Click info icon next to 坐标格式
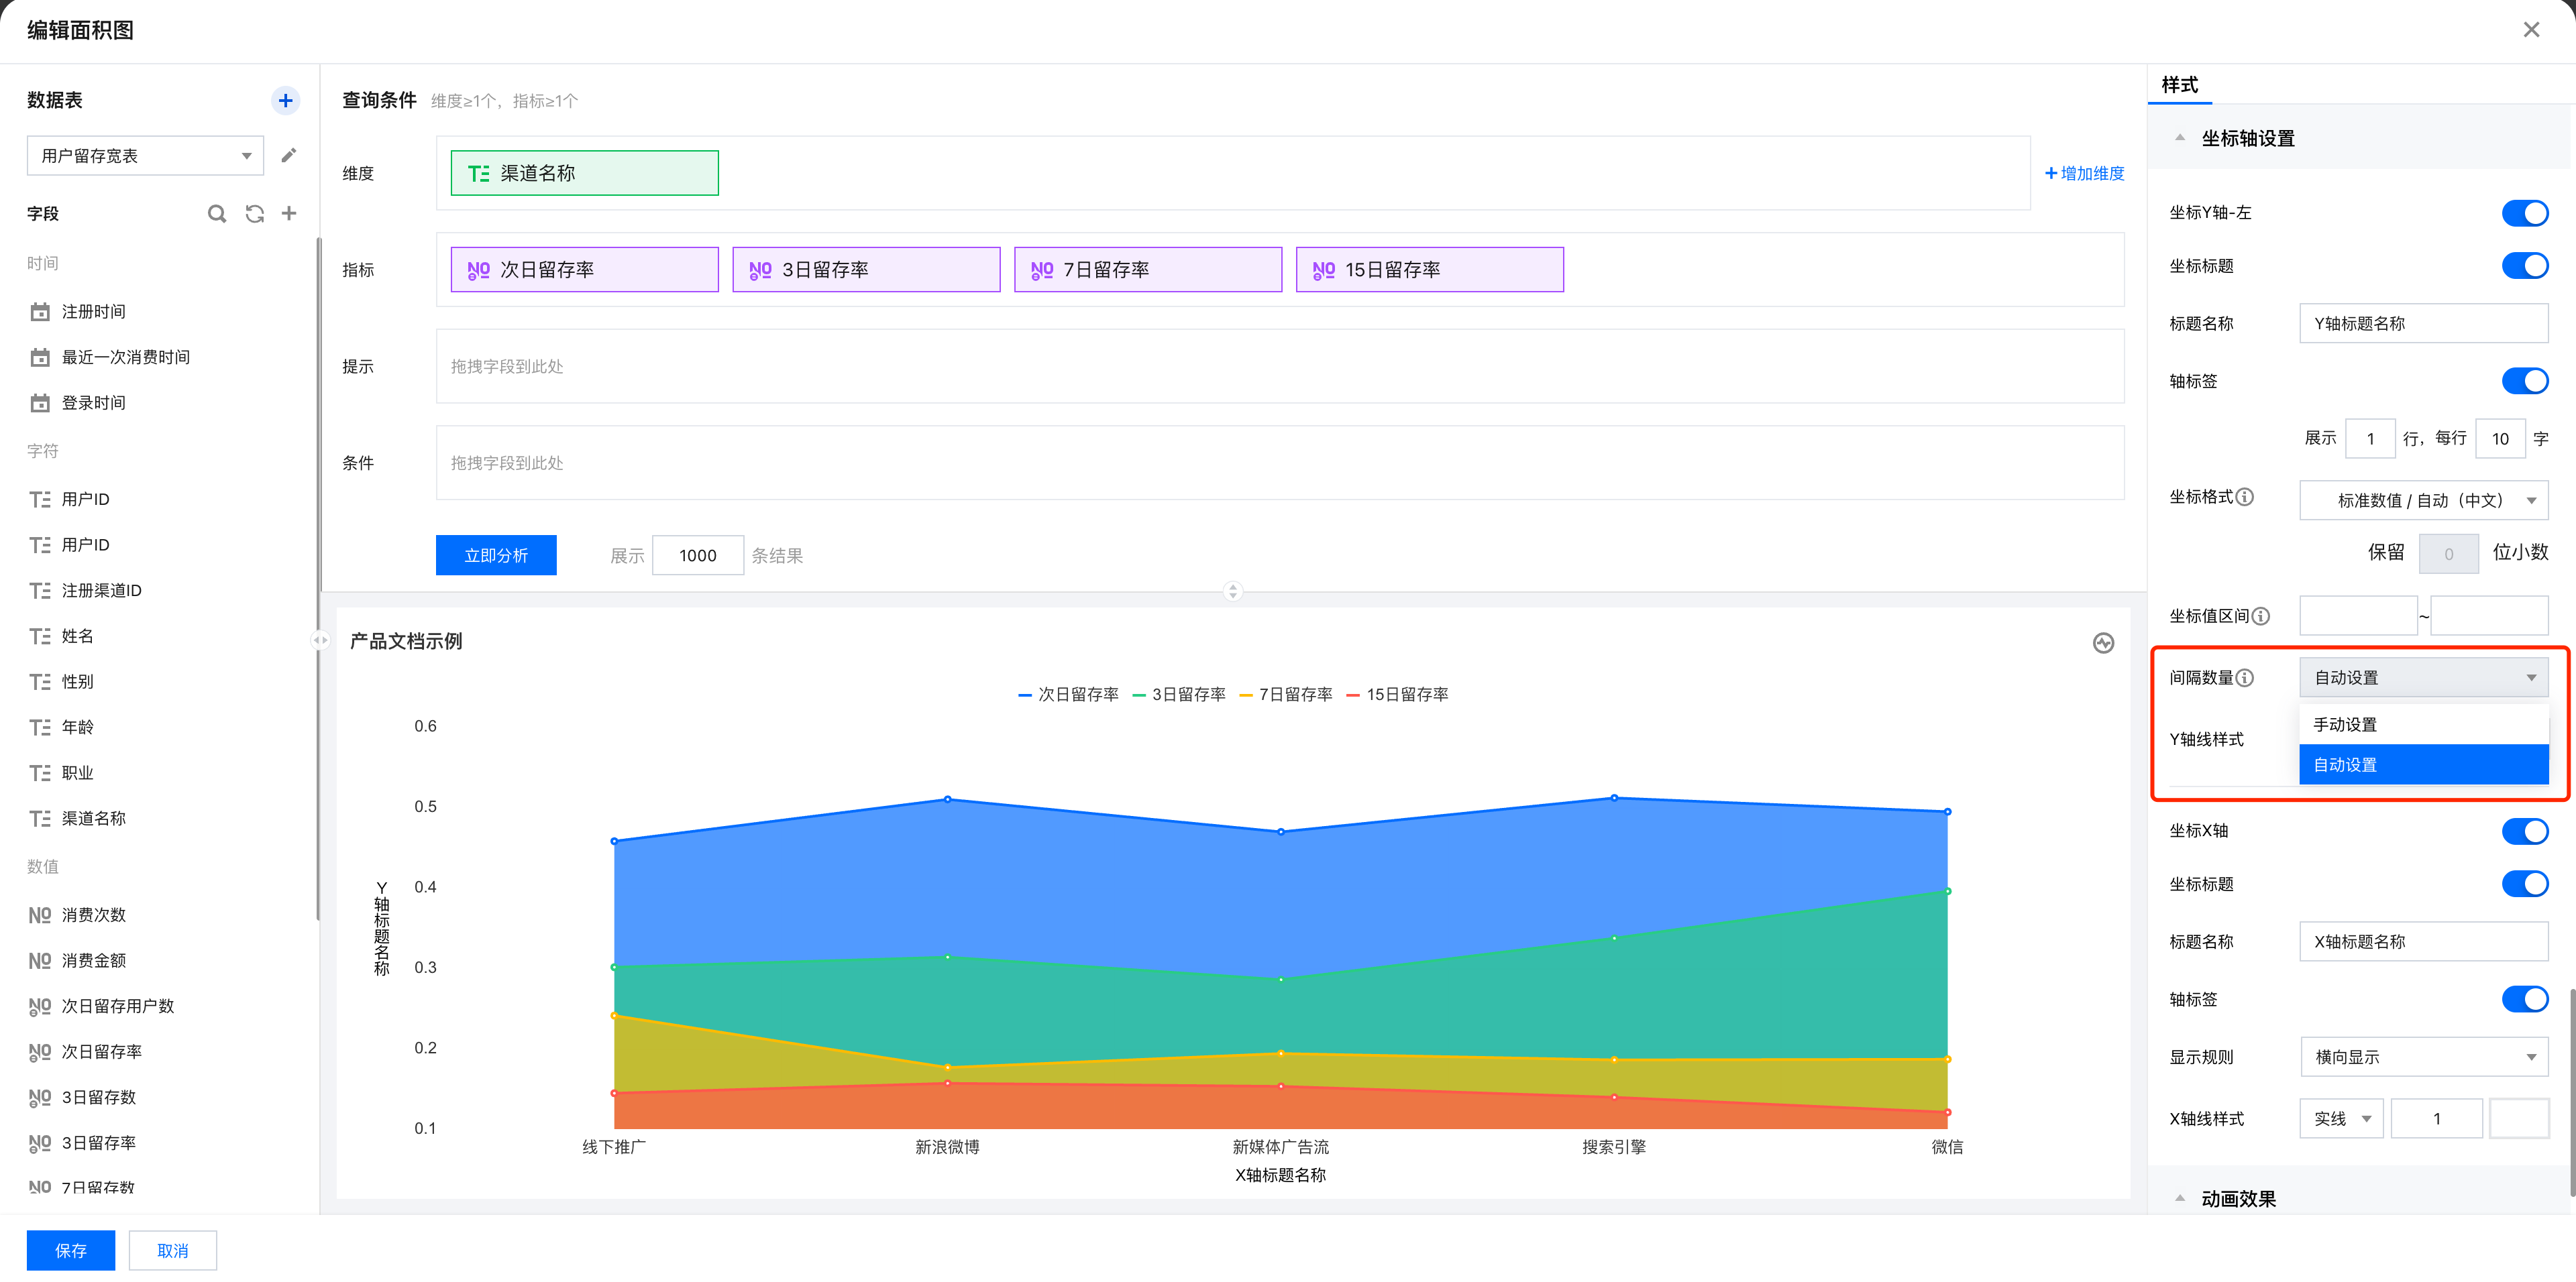This screenshot has height=1282, width=2576. click(x=2245, y=497)
